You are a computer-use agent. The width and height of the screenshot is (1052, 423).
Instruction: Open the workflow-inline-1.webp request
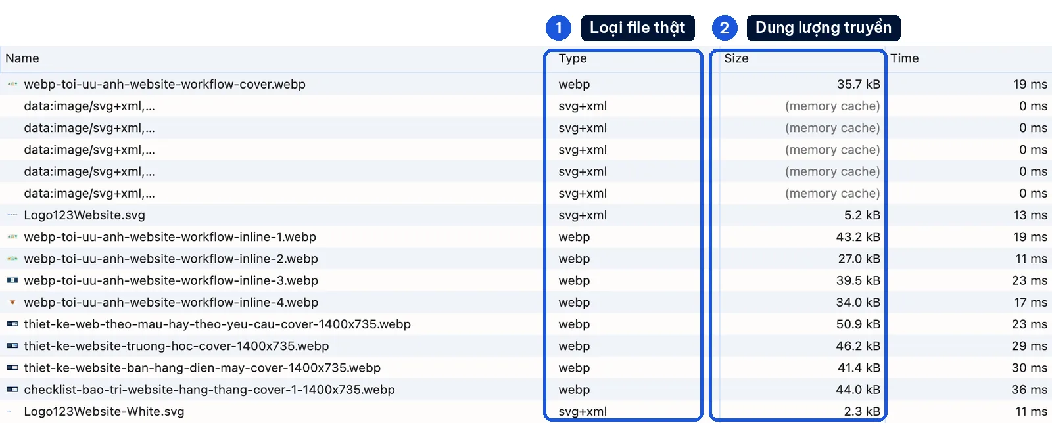click(x=170, y=236)
